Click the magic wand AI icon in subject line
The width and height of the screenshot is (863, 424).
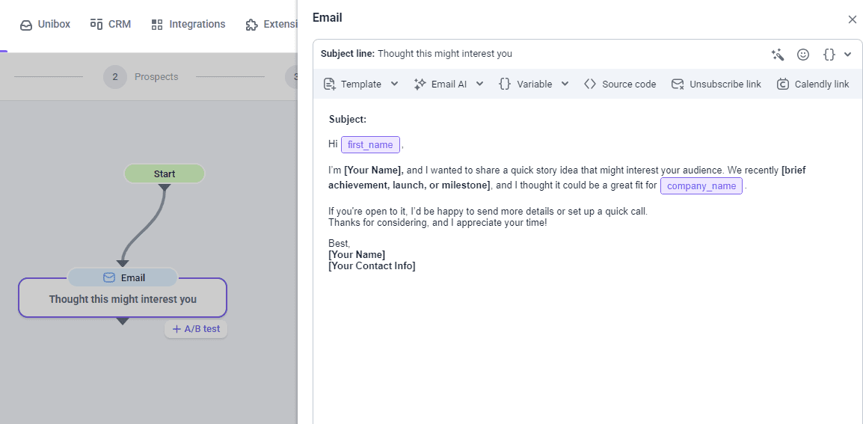pos(778,55)
